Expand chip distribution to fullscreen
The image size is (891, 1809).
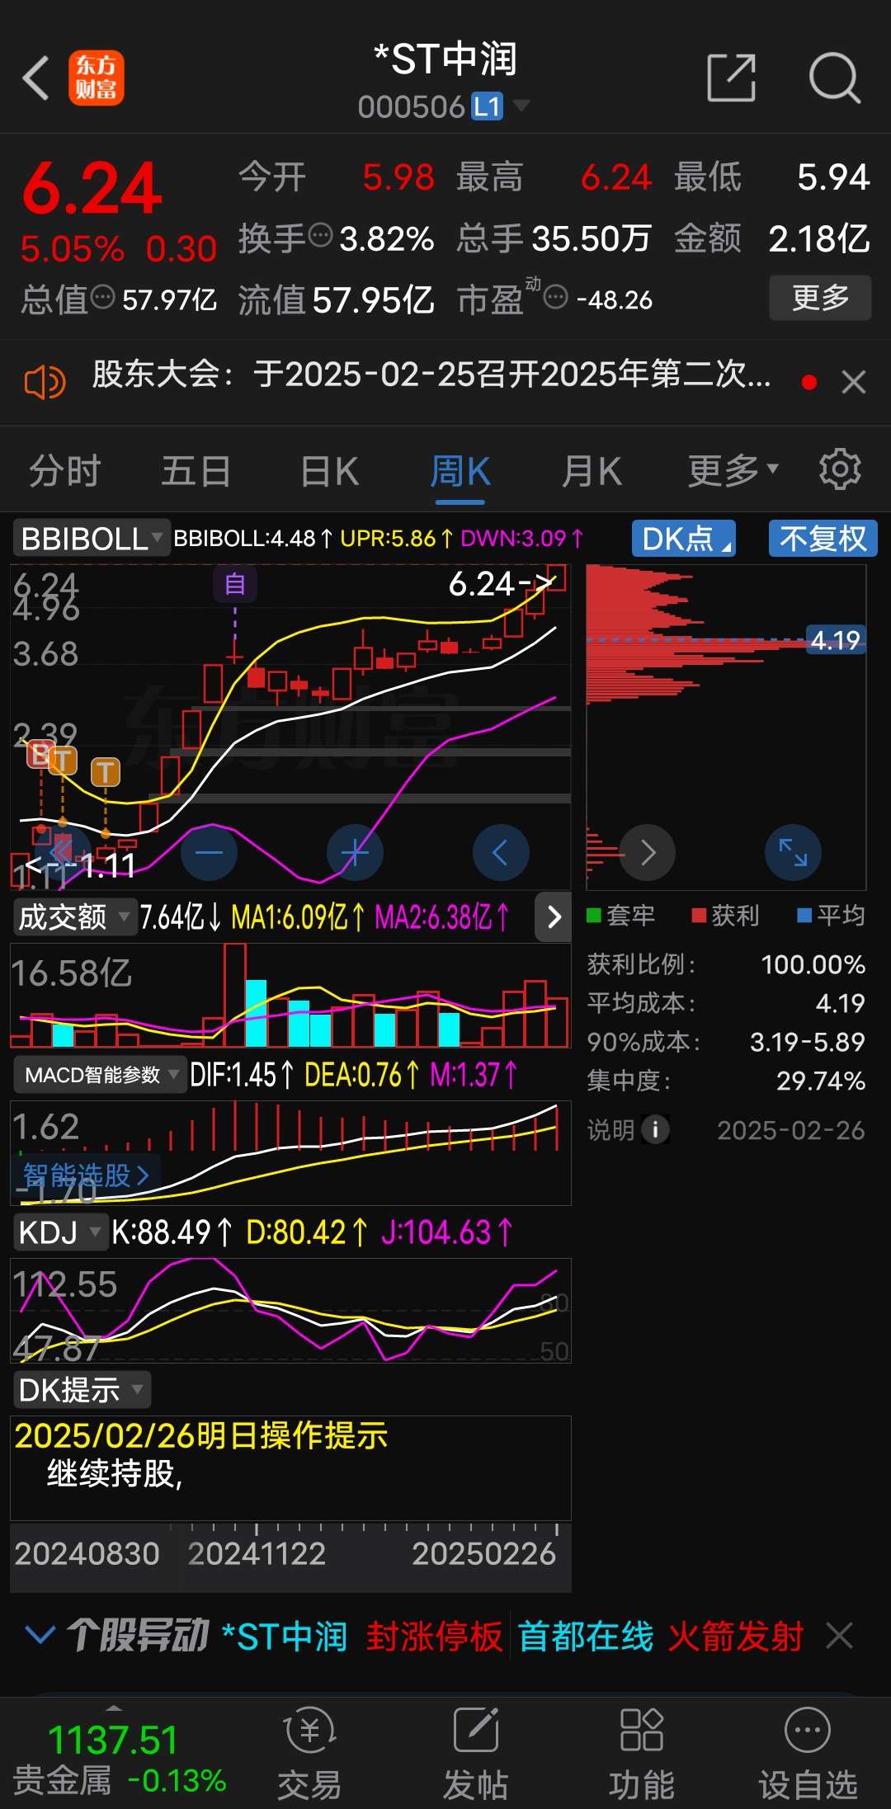[x=793, y=852]
